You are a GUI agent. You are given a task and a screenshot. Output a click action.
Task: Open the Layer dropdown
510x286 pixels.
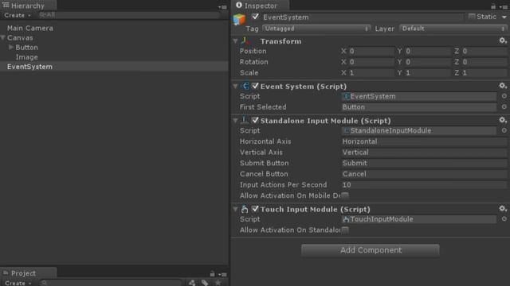[453, 29]
